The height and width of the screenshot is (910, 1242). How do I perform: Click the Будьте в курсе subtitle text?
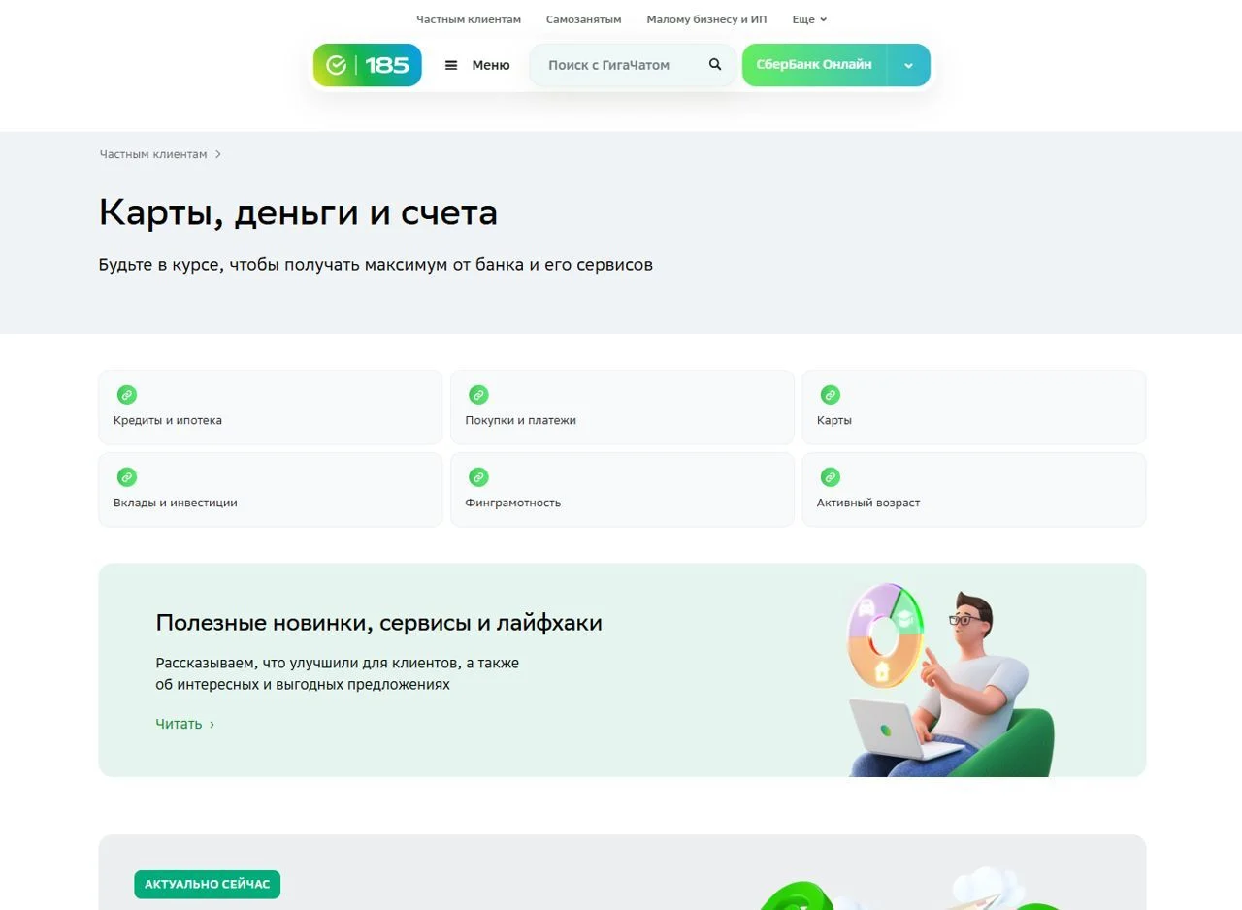pos(376,264)
